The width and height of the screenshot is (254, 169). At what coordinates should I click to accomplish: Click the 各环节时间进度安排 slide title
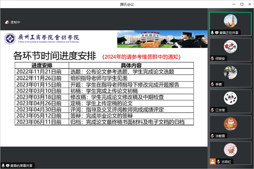[x=55, y=56]
